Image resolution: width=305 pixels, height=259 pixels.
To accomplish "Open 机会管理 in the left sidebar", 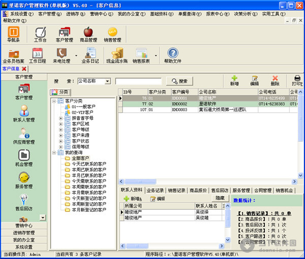I will 23,158.
